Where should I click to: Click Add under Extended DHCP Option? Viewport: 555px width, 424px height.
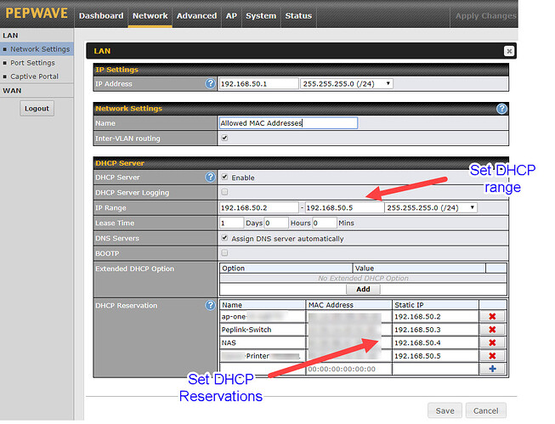pyautogui.click(x=363, y=289)
